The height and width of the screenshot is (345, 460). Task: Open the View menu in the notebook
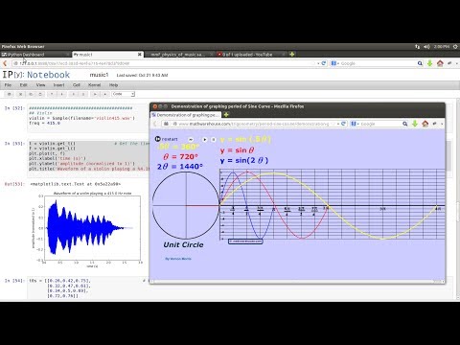pos(40,85)
